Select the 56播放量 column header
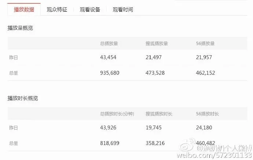The image size is (253, 160). 205,43
